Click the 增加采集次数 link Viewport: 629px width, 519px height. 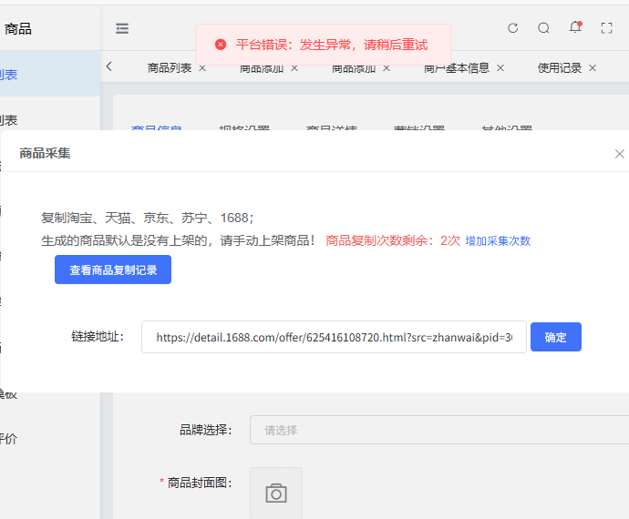coord(498,241)
